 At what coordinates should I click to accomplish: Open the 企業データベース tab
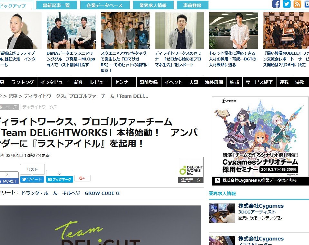[x=105, y=5]
